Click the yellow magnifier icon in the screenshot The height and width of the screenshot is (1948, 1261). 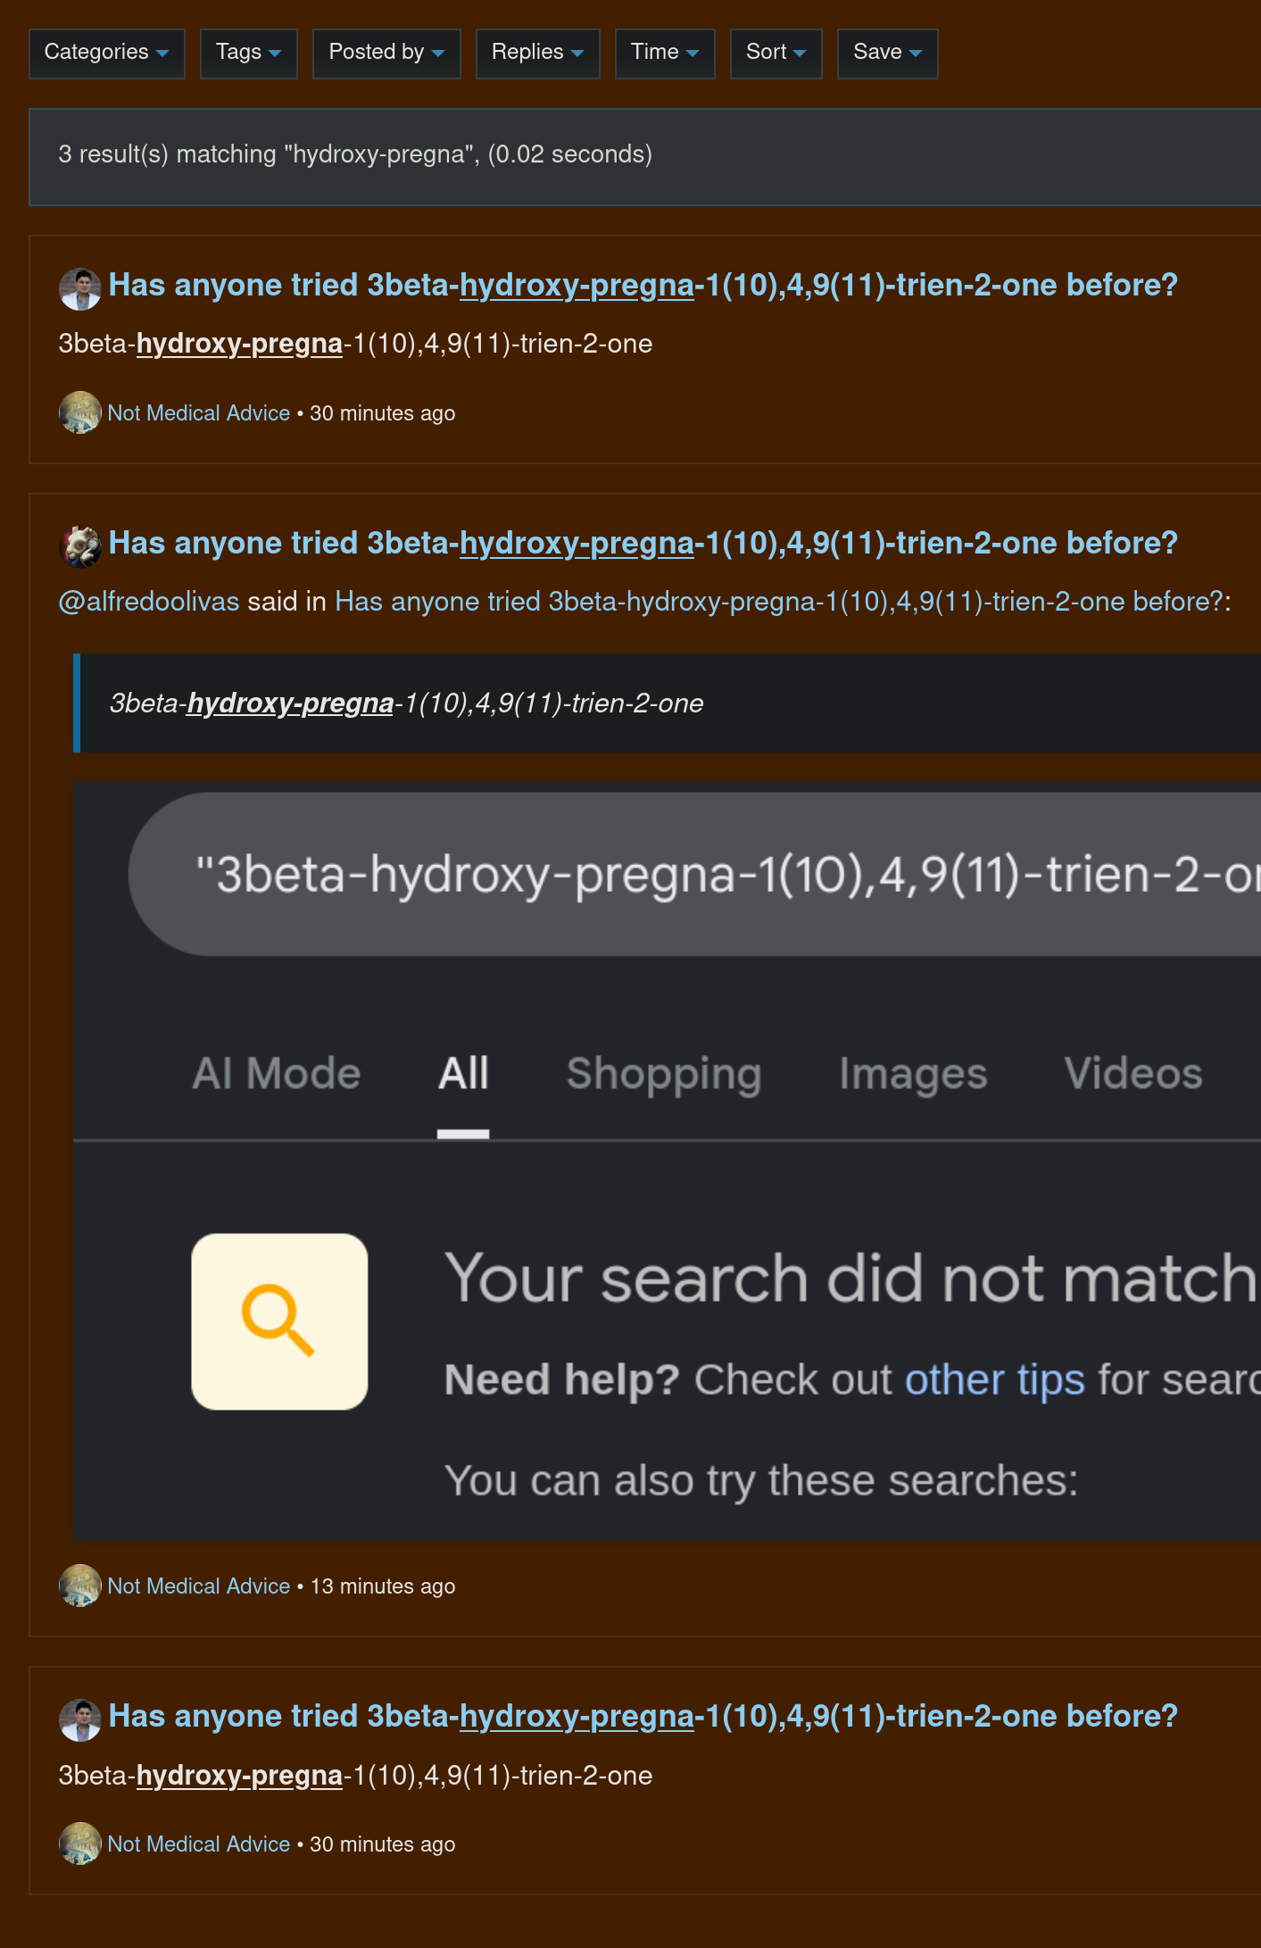pyautogui.click(x=278, y=1323)
